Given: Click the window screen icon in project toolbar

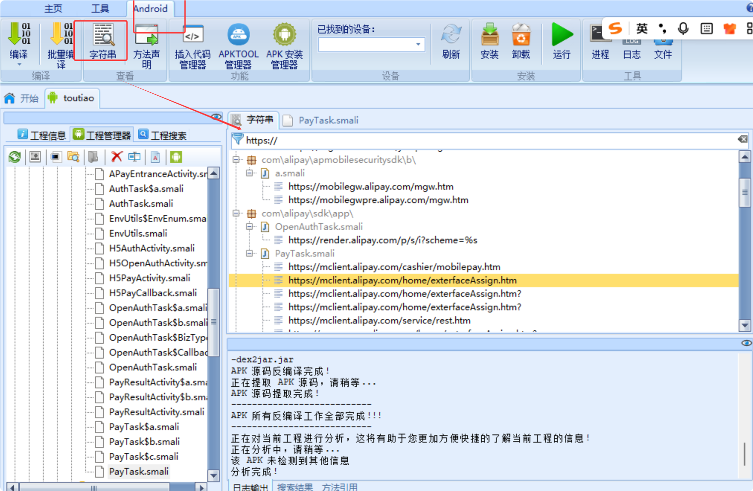Looking at the screenshot, I should 56,157.
